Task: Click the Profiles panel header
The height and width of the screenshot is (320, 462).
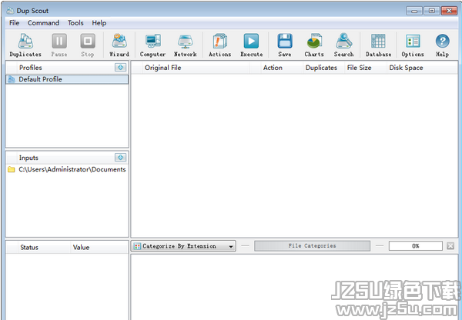Action: click(x=31, y=68)
